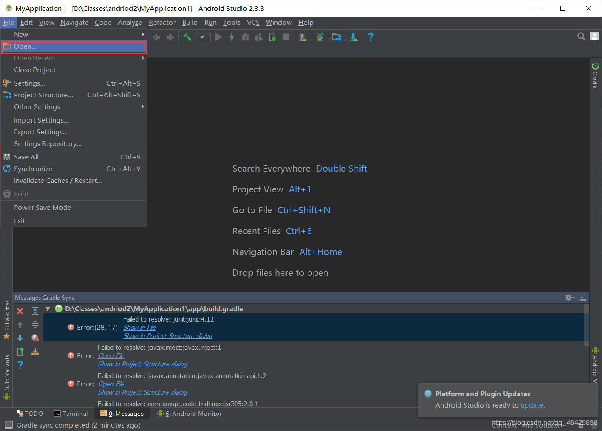Open the VCS menu

tap(253, 23)
